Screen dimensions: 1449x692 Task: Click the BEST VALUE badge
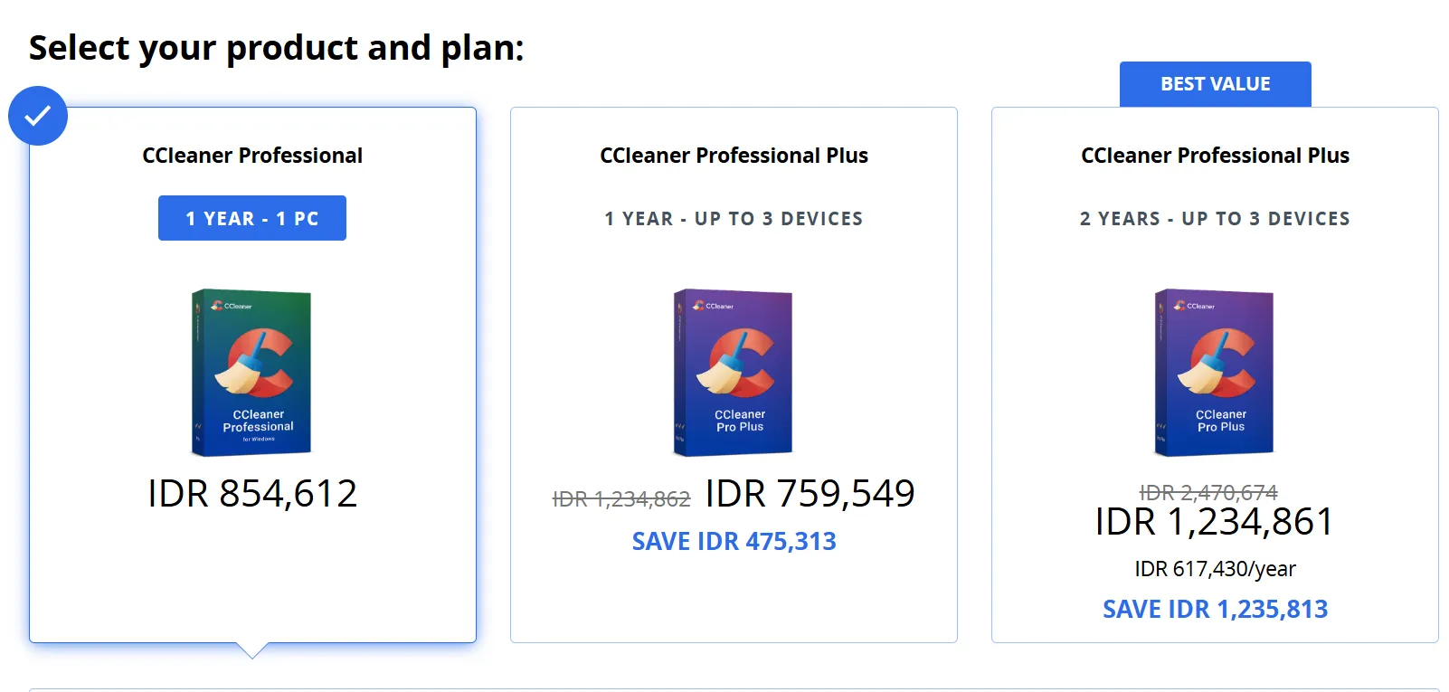point(1215,84)
